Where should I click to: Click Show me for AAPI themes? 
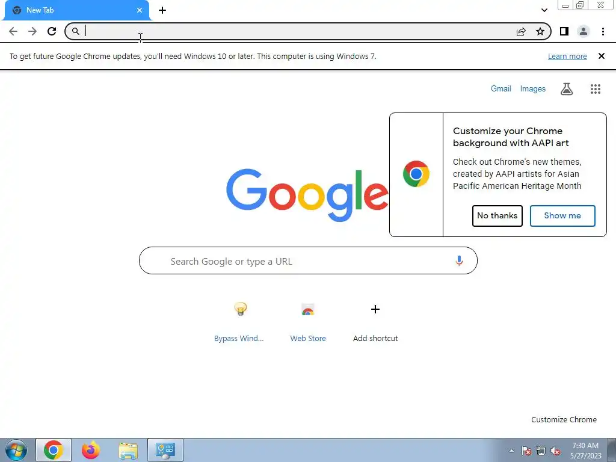[x=562, y=216]
